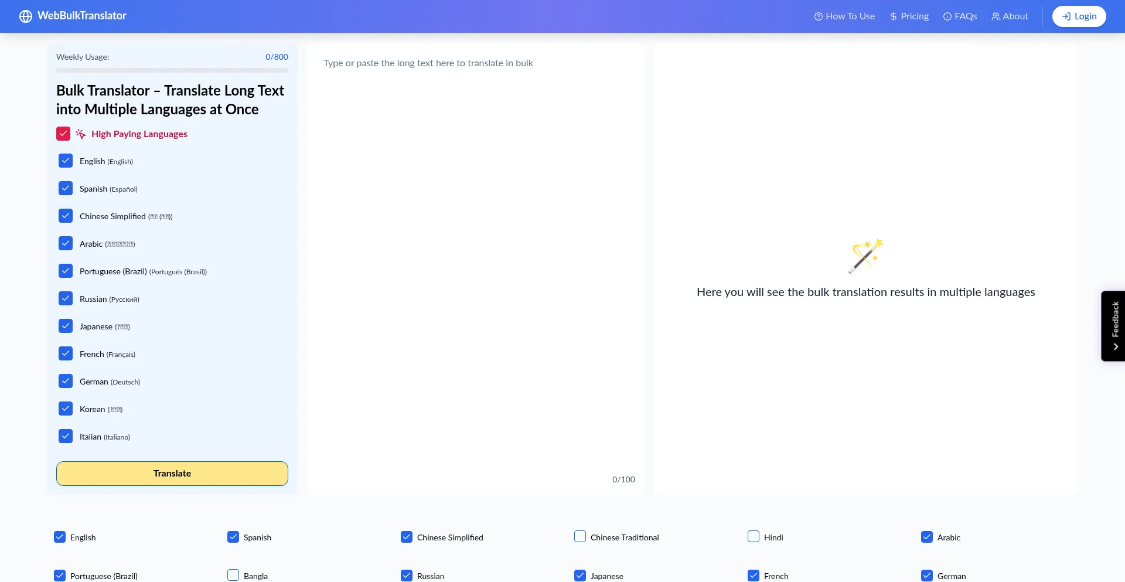
Task: Click the people icon beside About
Action: pos(994,16)
